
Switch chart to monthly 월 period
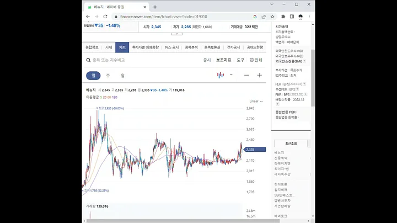[122, 76]
